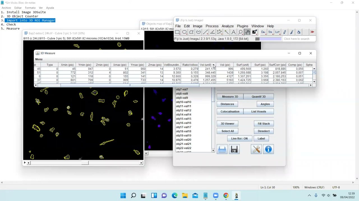Open Microsoft Edge from the taskbar
This screenshot has height=201, width=359.
coord(174,196)
